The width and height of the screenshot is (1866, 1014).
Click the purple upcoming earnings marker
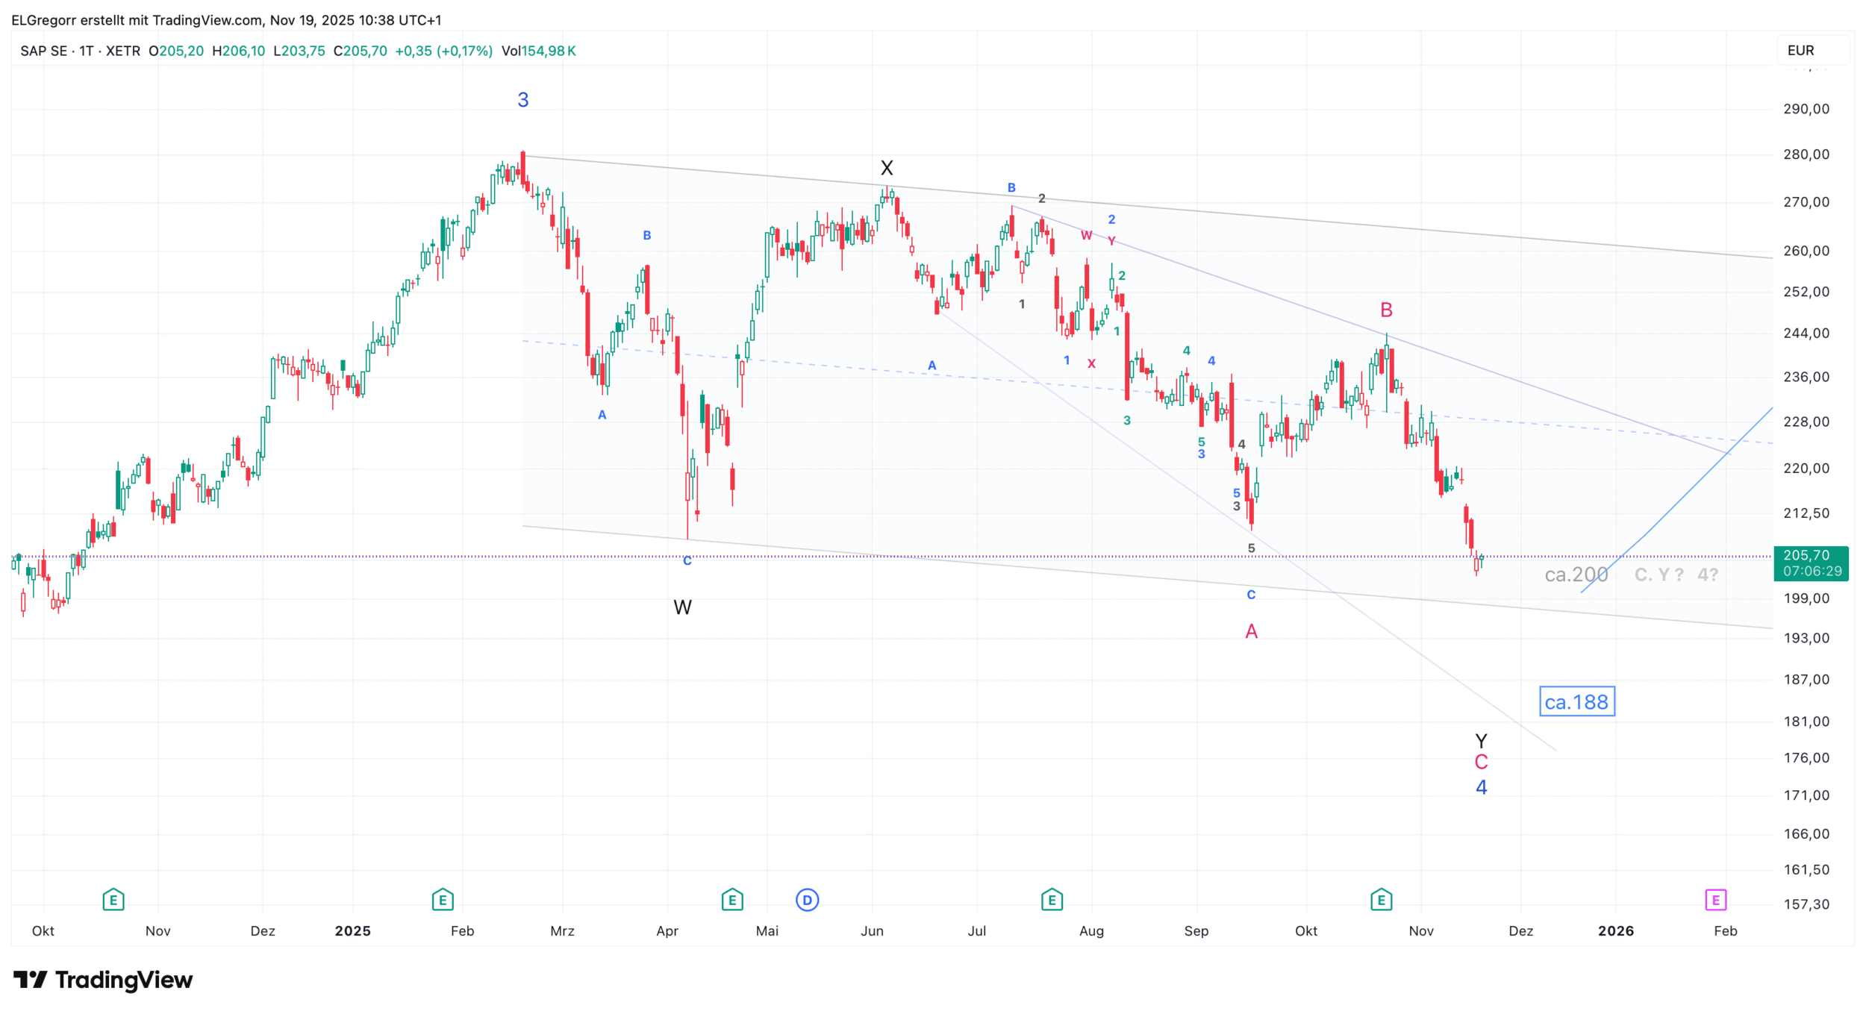pyautogui.click(x=1716, y=900)
